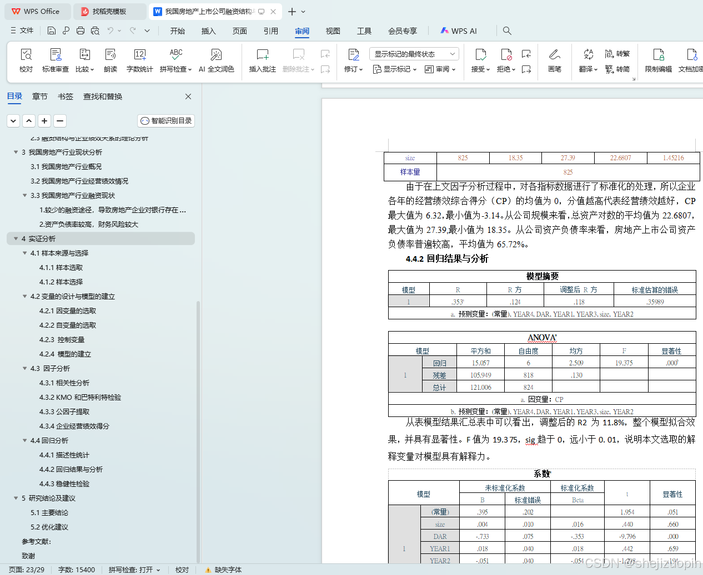Switch to the 章节 panel tab
Viewport: 703px width, 575px height.
pyautogui.click(x=40, y=96)
